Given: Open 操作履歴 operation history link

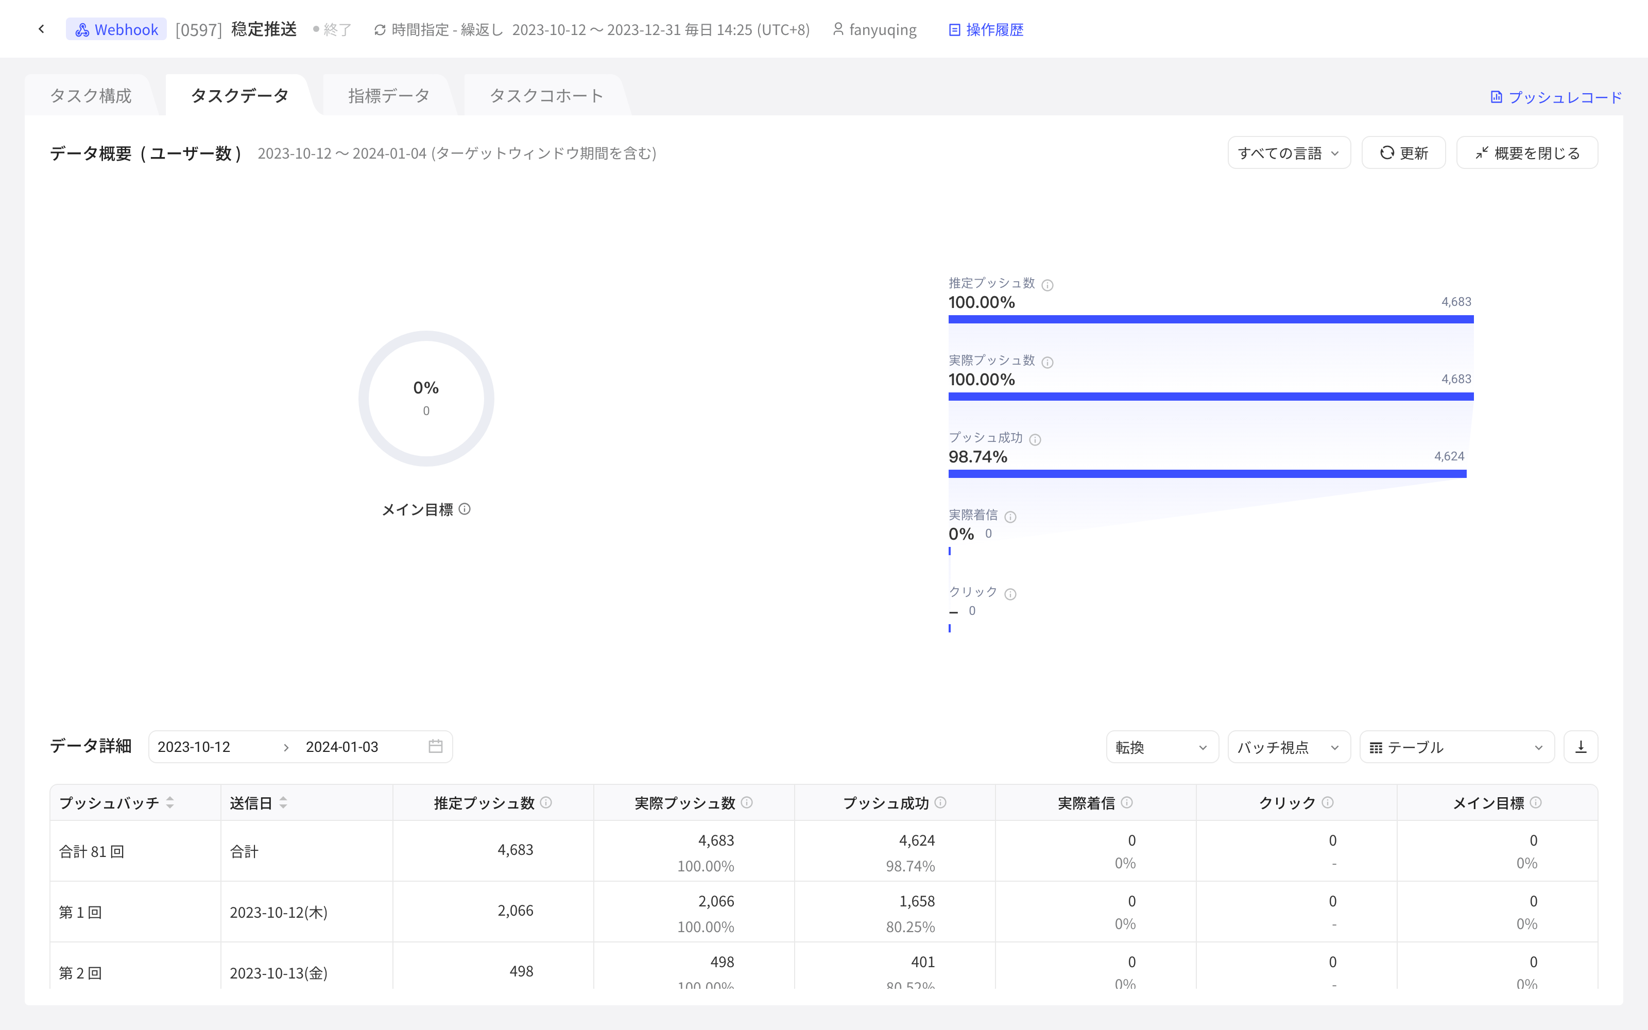Looking at the screenshot, I should click(x=986, y=29).
